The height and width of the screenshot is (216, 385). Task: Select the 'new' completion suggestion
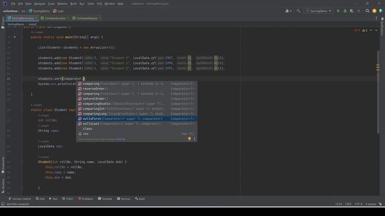(137, 134)
